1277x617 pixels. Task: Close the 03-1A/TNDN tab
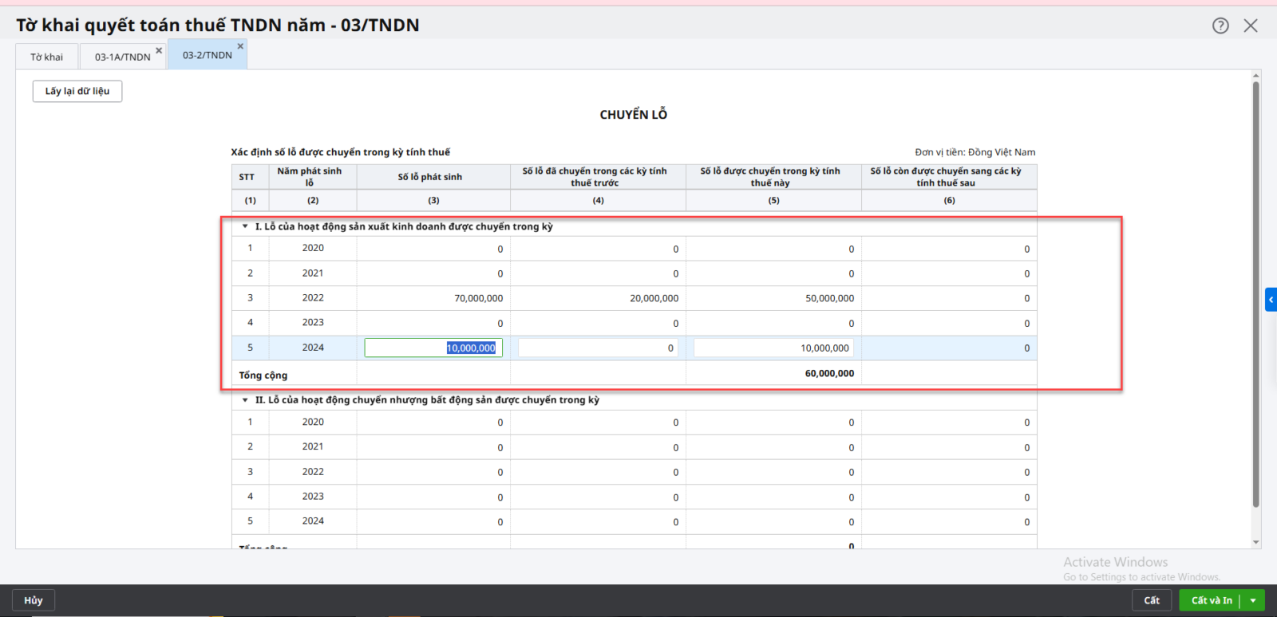point(159,50)
